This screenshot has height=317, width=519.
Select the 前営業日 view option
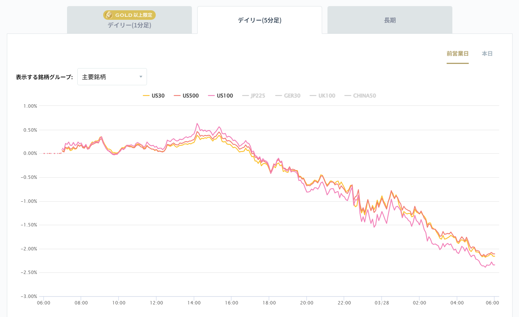coord(457,54)
